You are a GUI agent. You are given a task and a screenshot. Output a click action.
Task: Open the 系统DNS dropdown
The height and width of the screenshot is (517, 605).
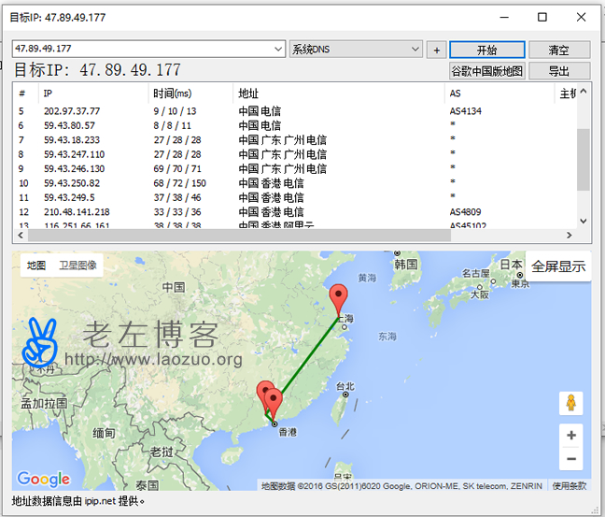tap(416, 50)
